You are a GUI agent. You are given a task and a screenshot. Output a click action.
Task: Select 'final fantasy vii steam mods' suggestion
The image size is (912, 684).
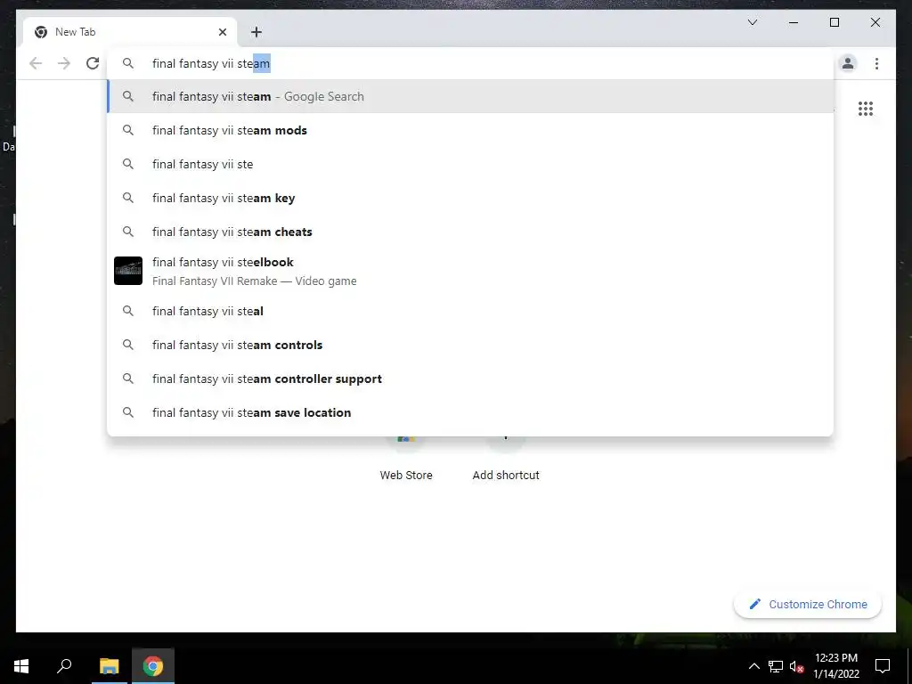point(470,130)
